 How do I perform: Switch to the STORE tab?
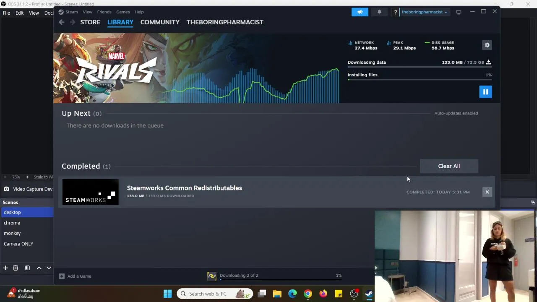90,22
